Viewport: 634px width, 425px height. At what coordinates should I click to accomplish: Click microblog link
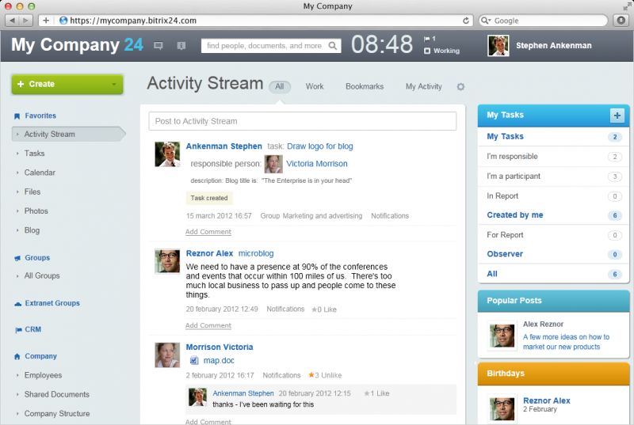256,253
